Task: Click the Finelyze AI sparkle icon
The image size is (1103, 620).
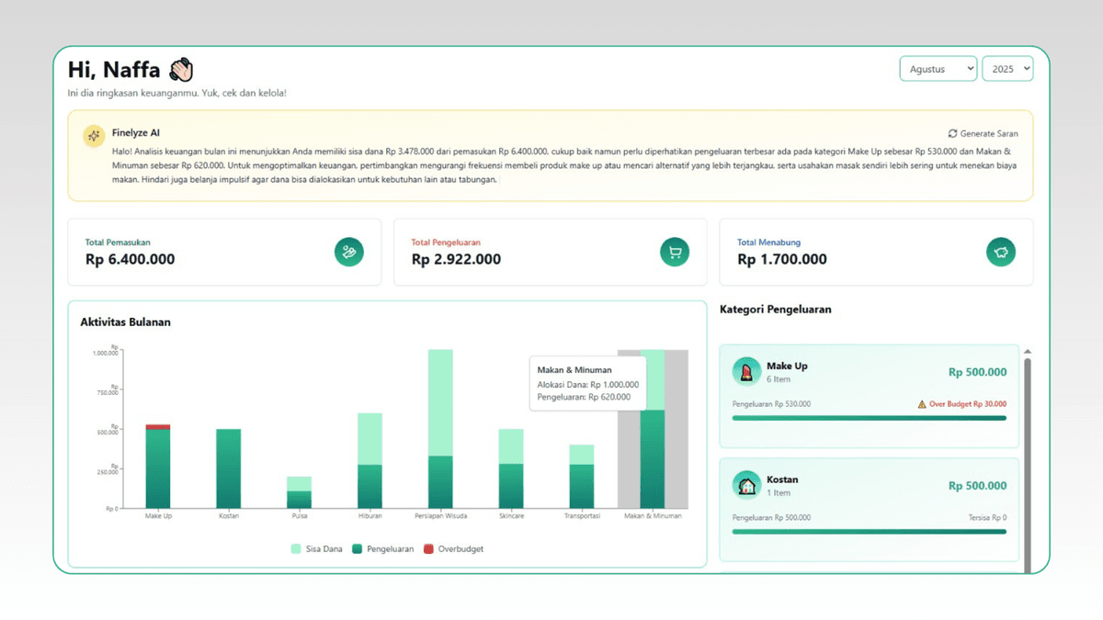Action: point(93,135)
